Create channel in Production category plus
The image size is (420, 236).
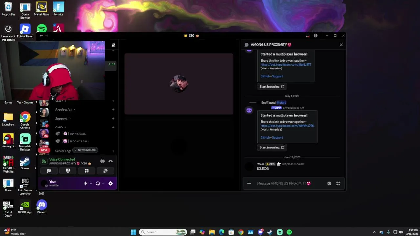(x=113, y=110)
